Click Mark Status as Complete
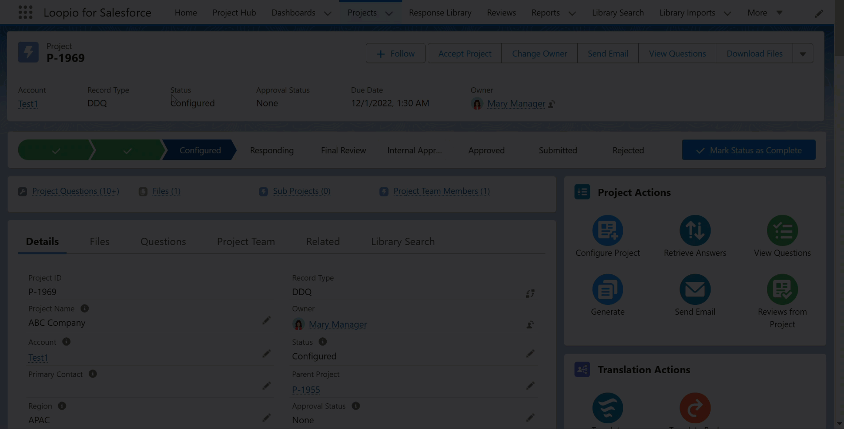The width and height of the screenshot is (844, 429). pyautogui.click(x=749, y=150)
